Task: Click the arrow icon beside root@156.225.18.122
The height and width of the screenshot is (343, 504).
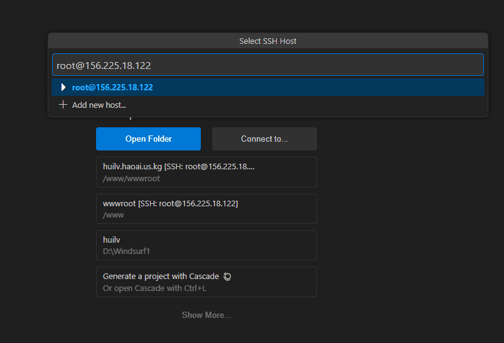Action: pos(63,87)
